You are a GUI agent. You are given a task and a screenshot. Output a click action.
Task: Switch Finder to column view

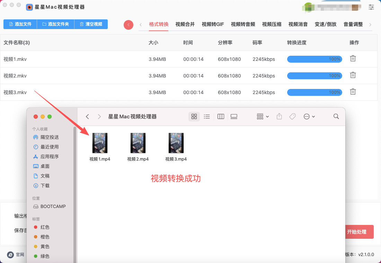click(221, 117)
